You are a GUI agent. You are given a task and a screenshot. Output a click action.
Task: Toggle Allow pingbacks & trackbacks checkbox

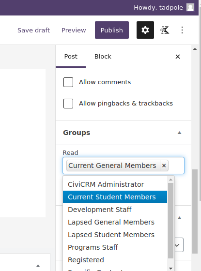pyautogui.click(x=68, y=104)
